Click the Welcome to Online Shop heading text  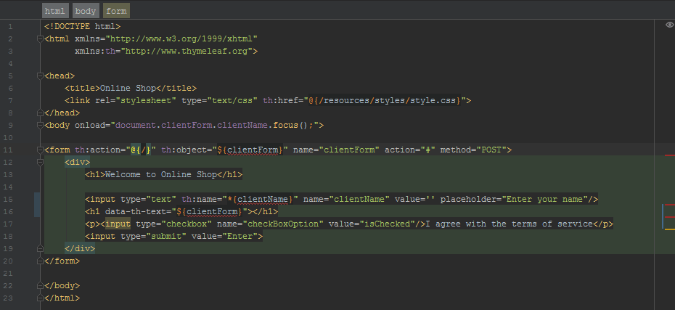point(161,174)
